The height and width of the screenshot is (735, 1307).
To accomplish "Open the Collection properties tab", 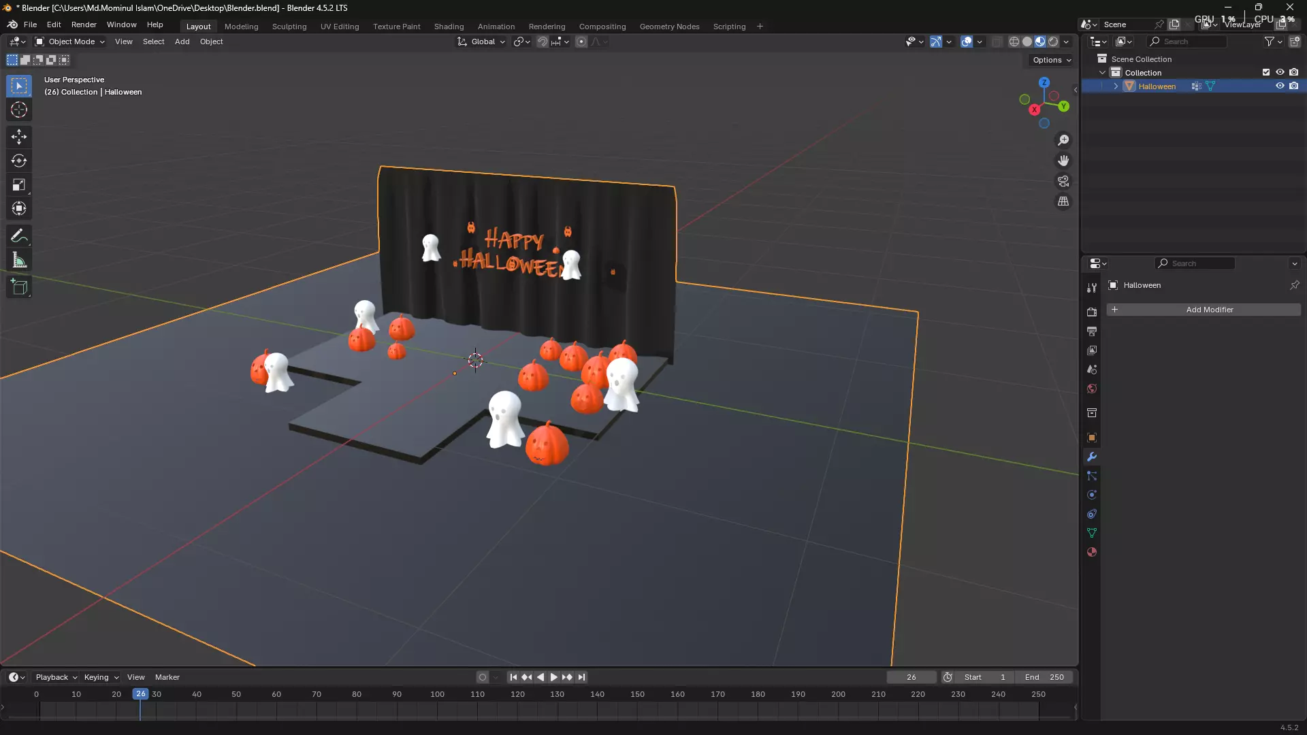I will pos(1092,413).
